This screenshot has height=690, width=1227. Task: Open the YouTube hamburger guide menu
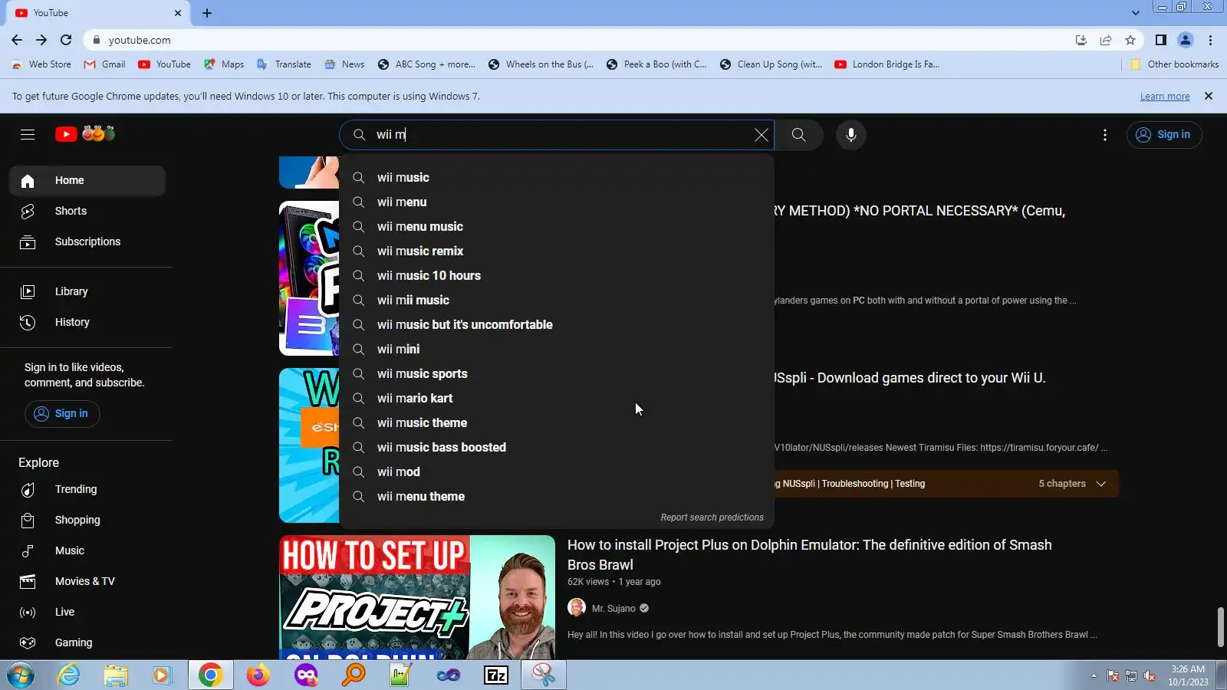point(28,135)
